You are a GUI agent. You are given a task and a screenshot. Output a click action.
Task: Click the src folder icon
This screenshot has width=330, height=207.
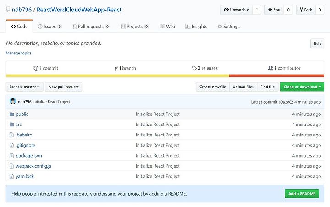[x=12, y=125]
